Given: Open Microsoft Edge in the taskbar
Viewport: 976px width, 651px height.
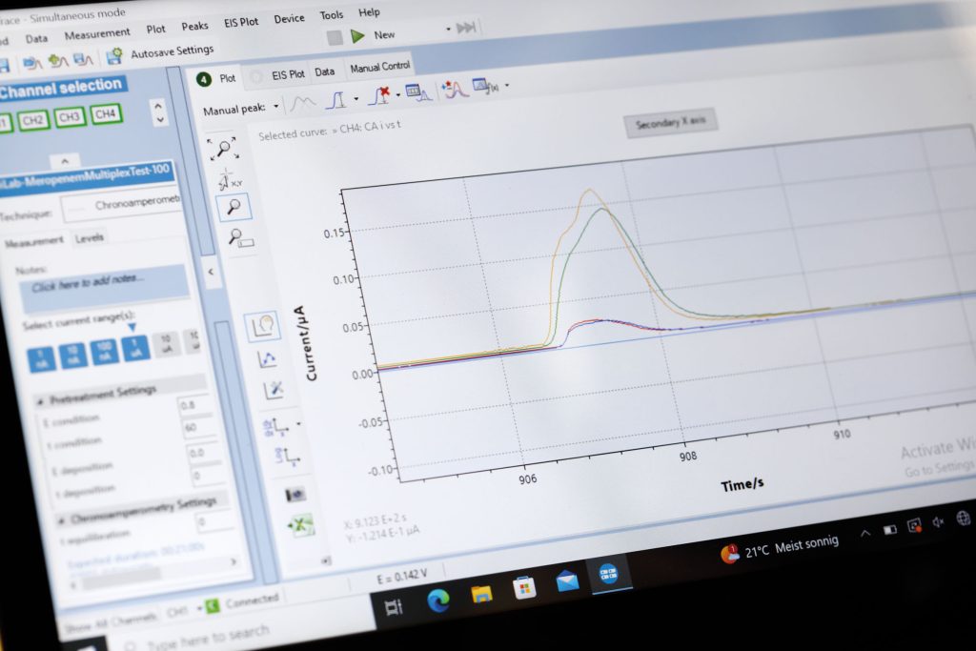Looking at the screenshot, I should (438, 600).
